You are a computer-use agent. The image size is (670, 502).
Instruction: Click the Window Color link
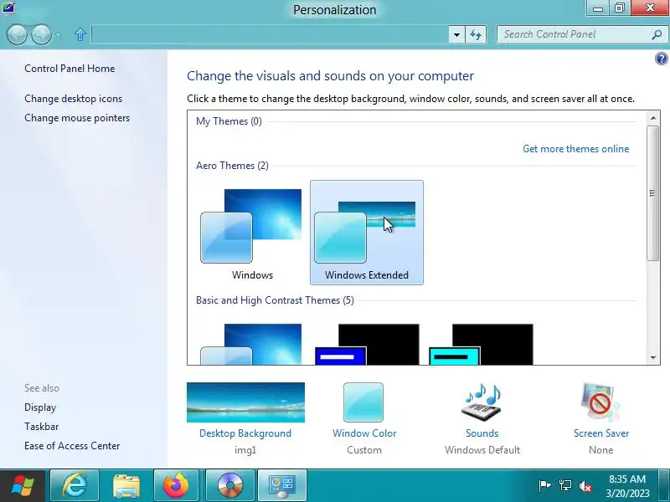(364, 433)
